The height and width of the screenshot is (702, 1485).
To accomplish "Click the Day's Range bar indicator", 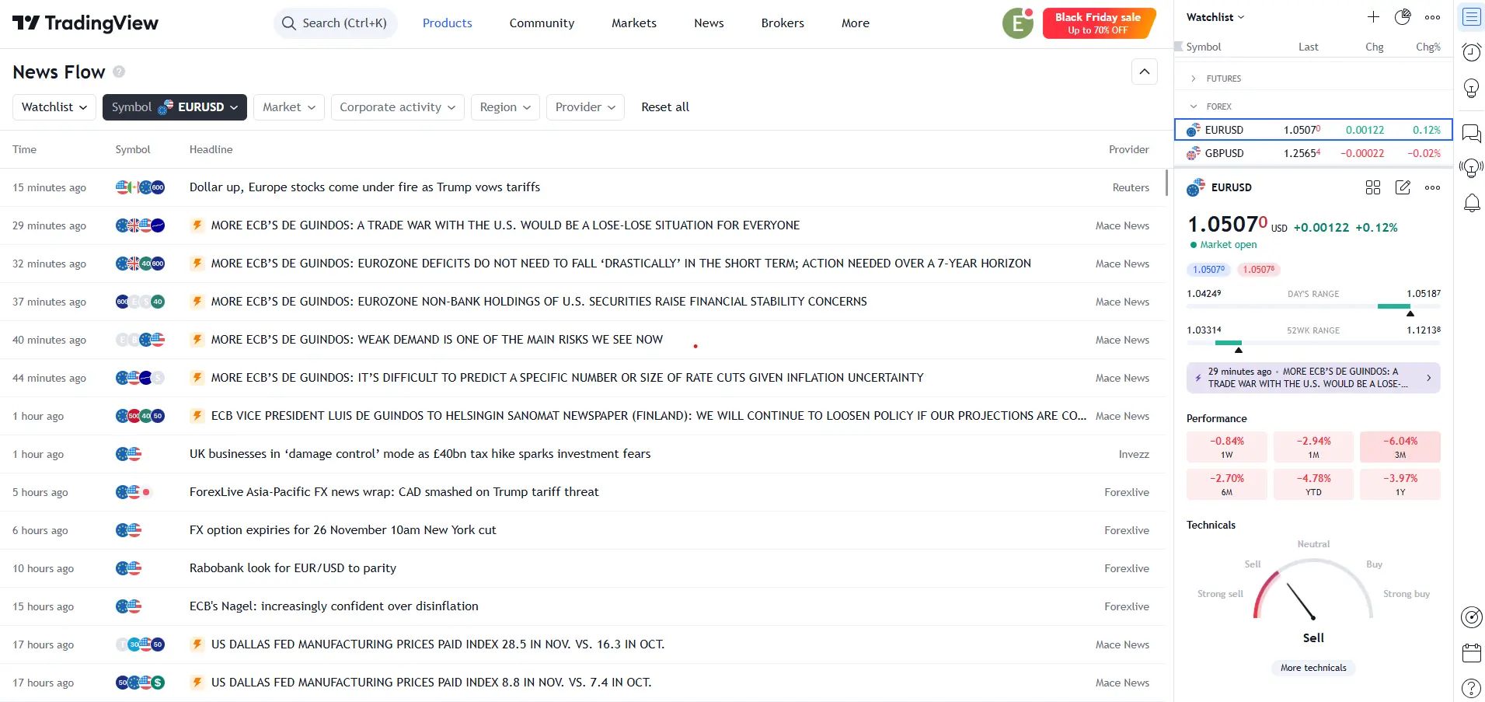I will (x=1313, y=306).
